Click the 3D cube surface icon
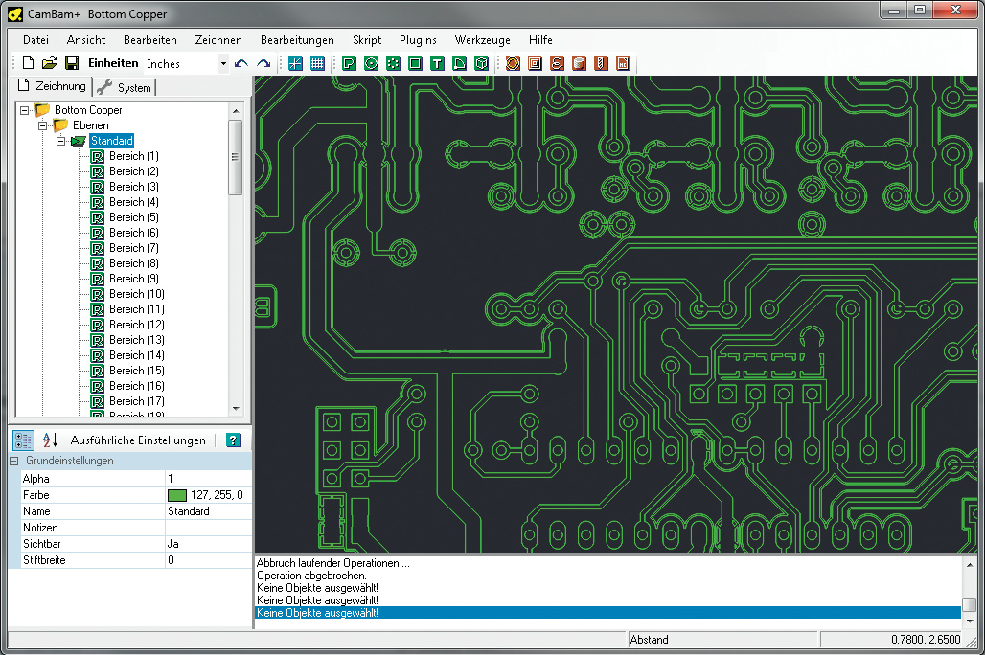Screen dimensions: 985x655 (482, 63)
